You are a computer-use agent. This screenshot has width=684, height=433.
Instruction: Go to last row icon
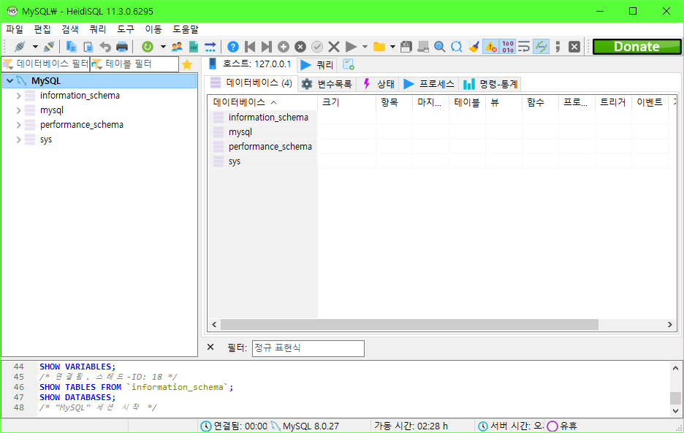[267, 47]
